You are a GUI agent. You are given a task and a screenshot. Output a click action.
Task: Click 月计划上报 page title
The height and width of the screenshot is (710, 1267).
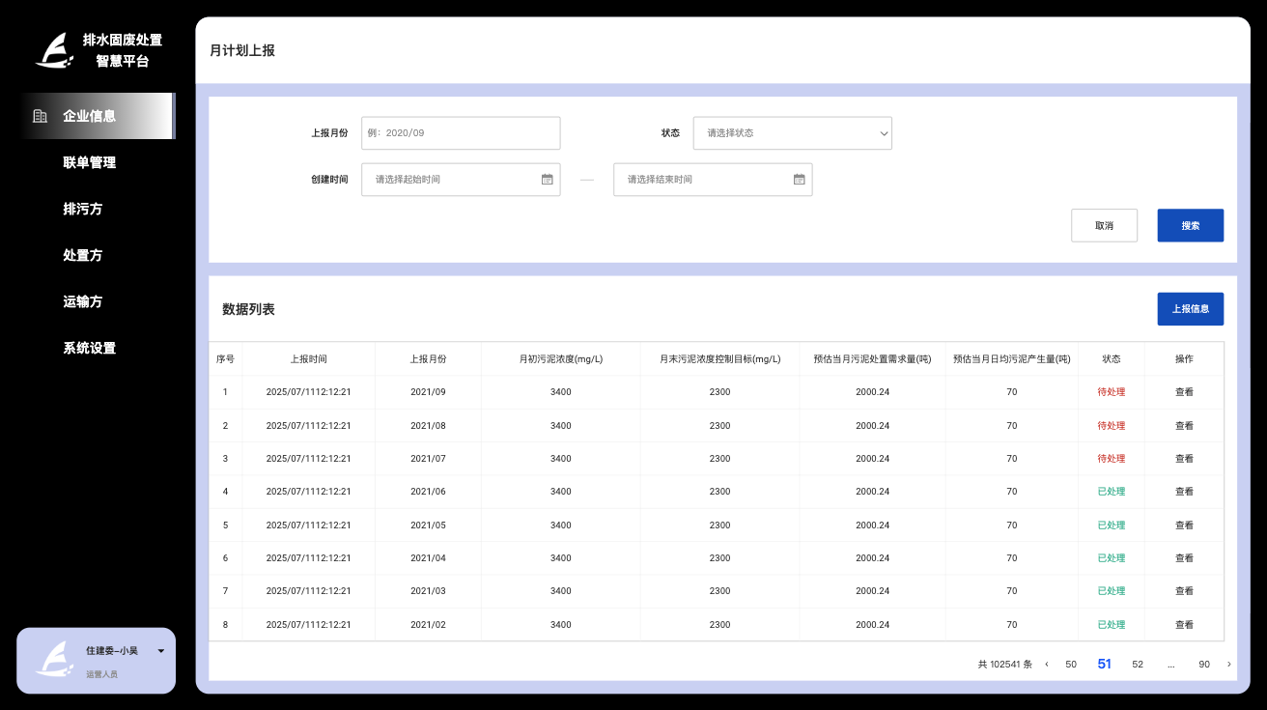(242, 50)
